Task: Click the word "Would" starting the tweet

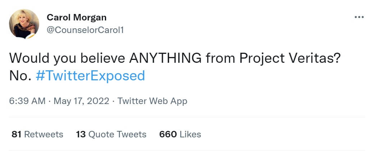Action: click(x=26, y=58)
